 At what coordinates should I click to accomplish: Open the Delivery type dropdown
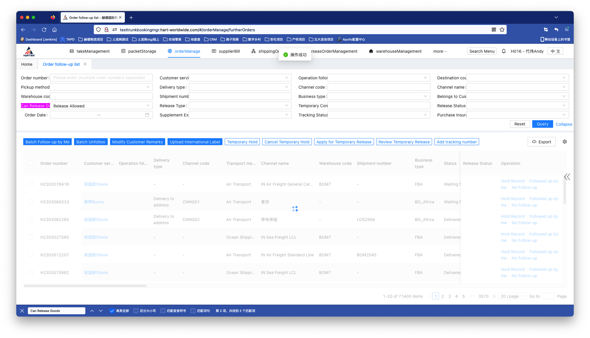point(240,87)
